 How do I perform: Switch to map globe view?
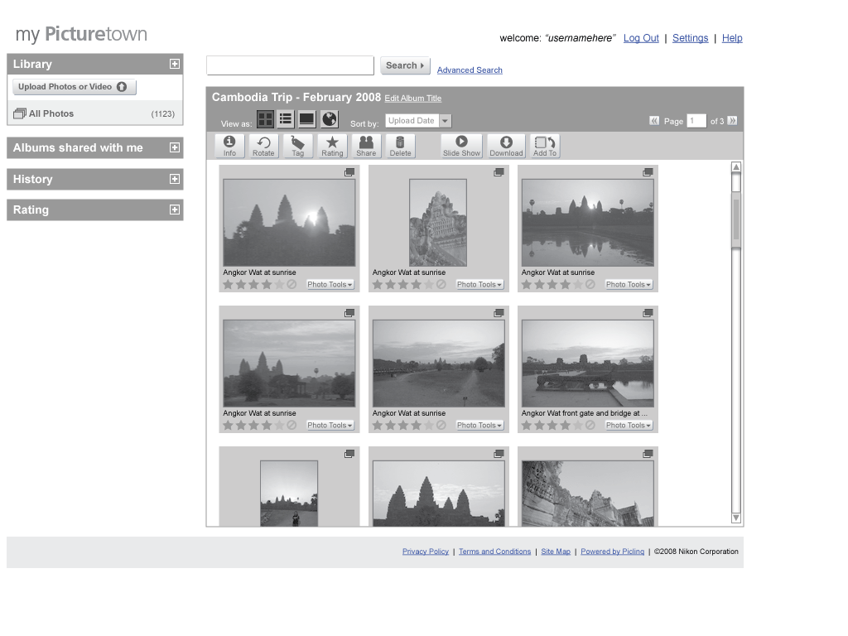(330, 120)
